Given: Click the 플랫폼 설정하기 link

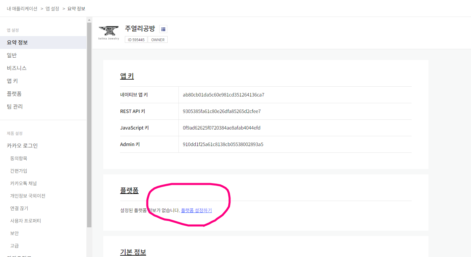Looking at the screenshot, I should point(196,210).
